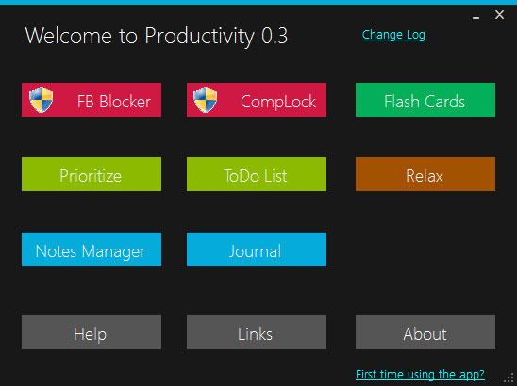This screenshot has width=517, height=386.
Task: Open the Links button
Action: (257, 332)
